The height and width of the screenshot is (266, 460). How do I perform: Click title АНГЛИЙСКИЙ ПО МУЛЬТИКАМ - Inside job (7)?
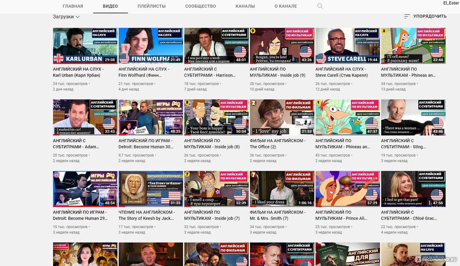pos(212,215)
